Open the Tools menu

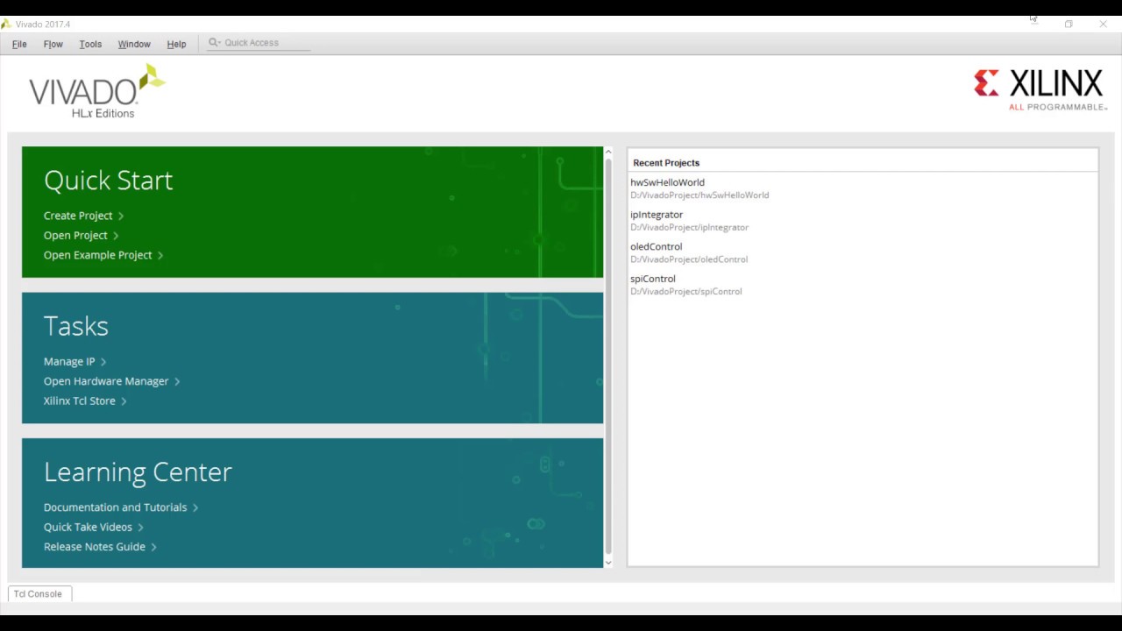pos(90,44)
